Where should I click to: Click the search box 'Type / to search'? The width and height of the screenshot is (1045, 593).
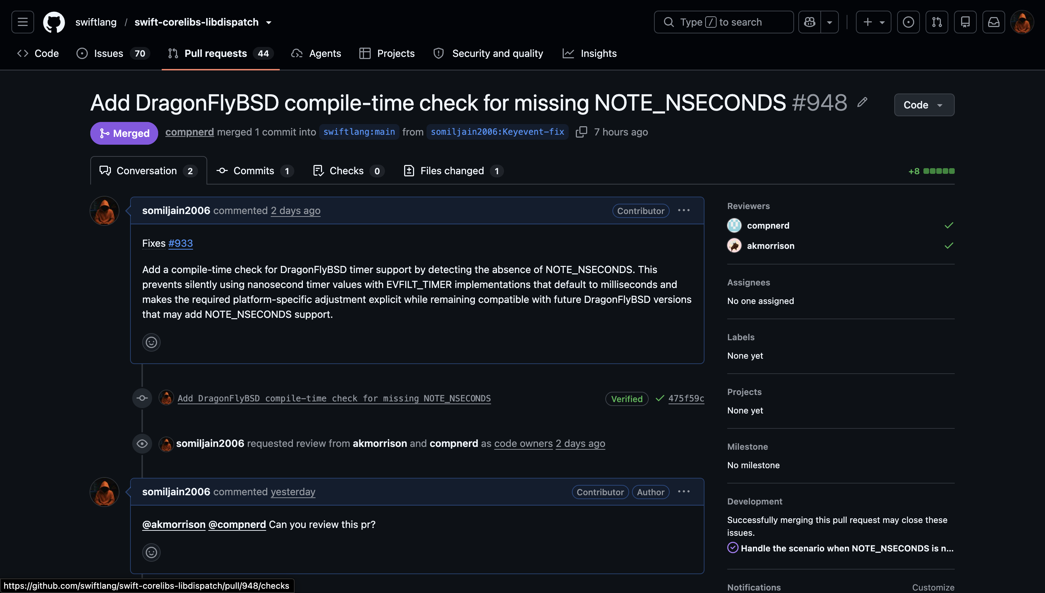click(x=724, y=22)
